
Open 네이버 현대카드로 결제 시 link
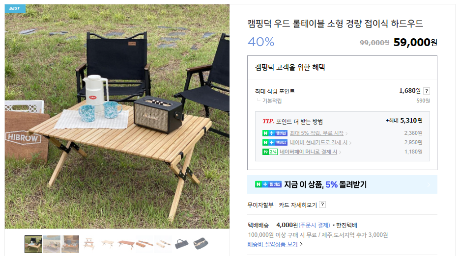tap(318, 142)
